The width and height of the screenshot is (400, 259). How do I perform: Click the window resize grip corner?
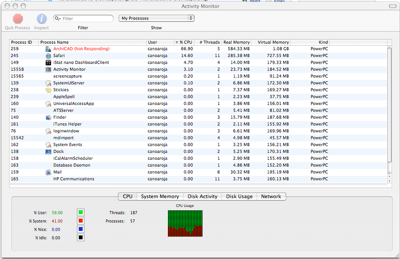click(x=397, y=255)
